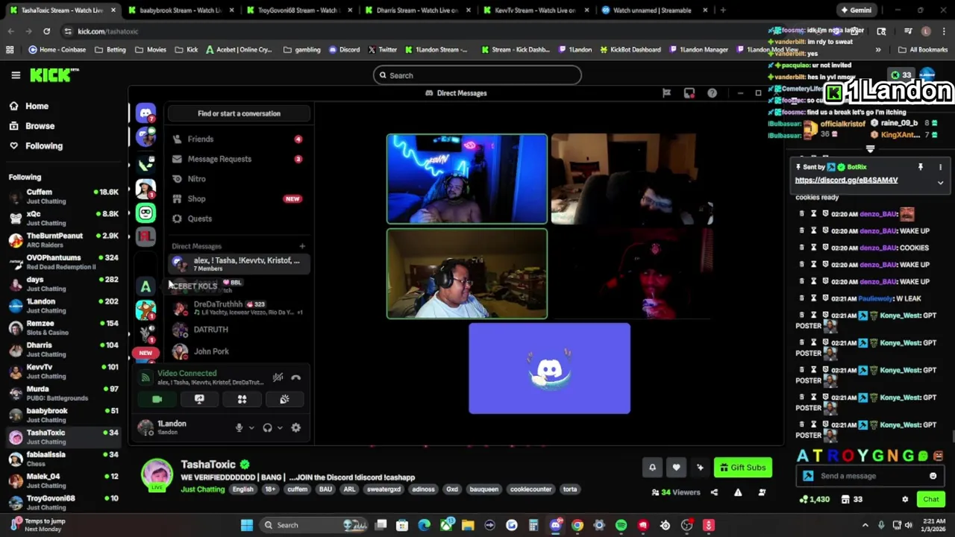Click the man with headphones video tile
The image size is (955, 537).
(467, 274)
